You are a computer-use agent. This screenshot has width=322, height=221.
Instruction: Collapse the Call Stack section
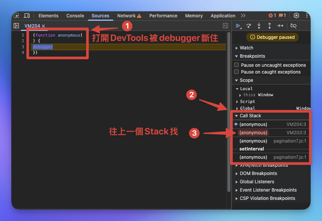tap(271, 116)
